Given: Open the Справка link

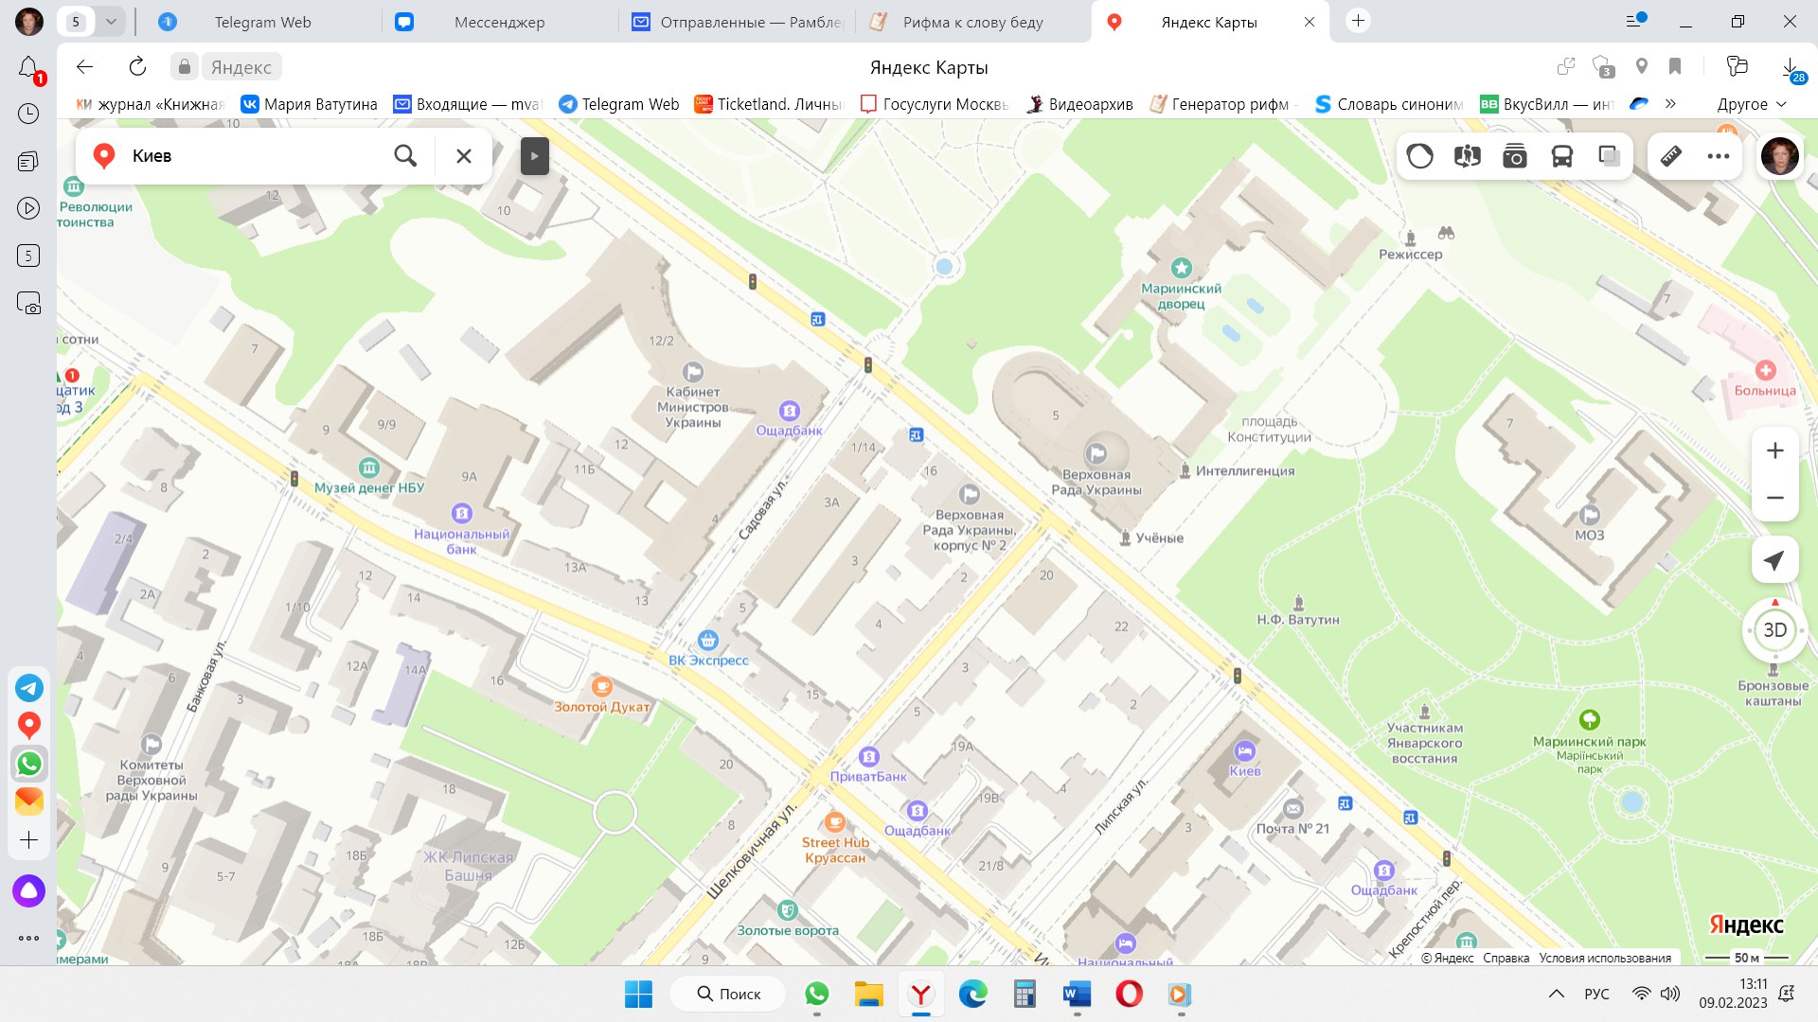Looking at the screenshot, I should 1506,958.
